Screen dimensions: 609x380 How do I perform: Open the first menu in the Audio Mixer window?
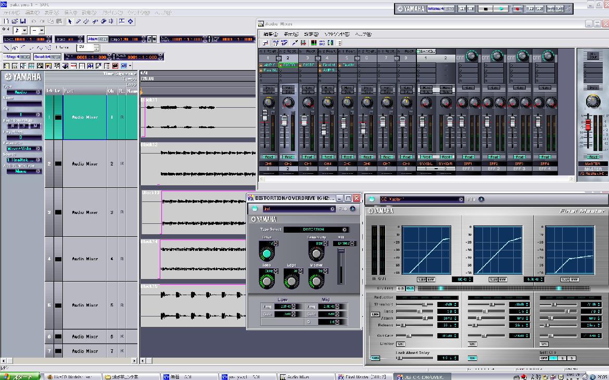(270, 34)
